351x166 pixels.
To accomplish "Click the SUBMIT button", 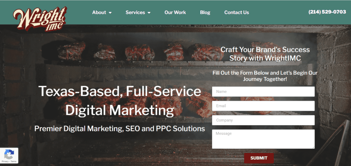I will pos(259,158).
